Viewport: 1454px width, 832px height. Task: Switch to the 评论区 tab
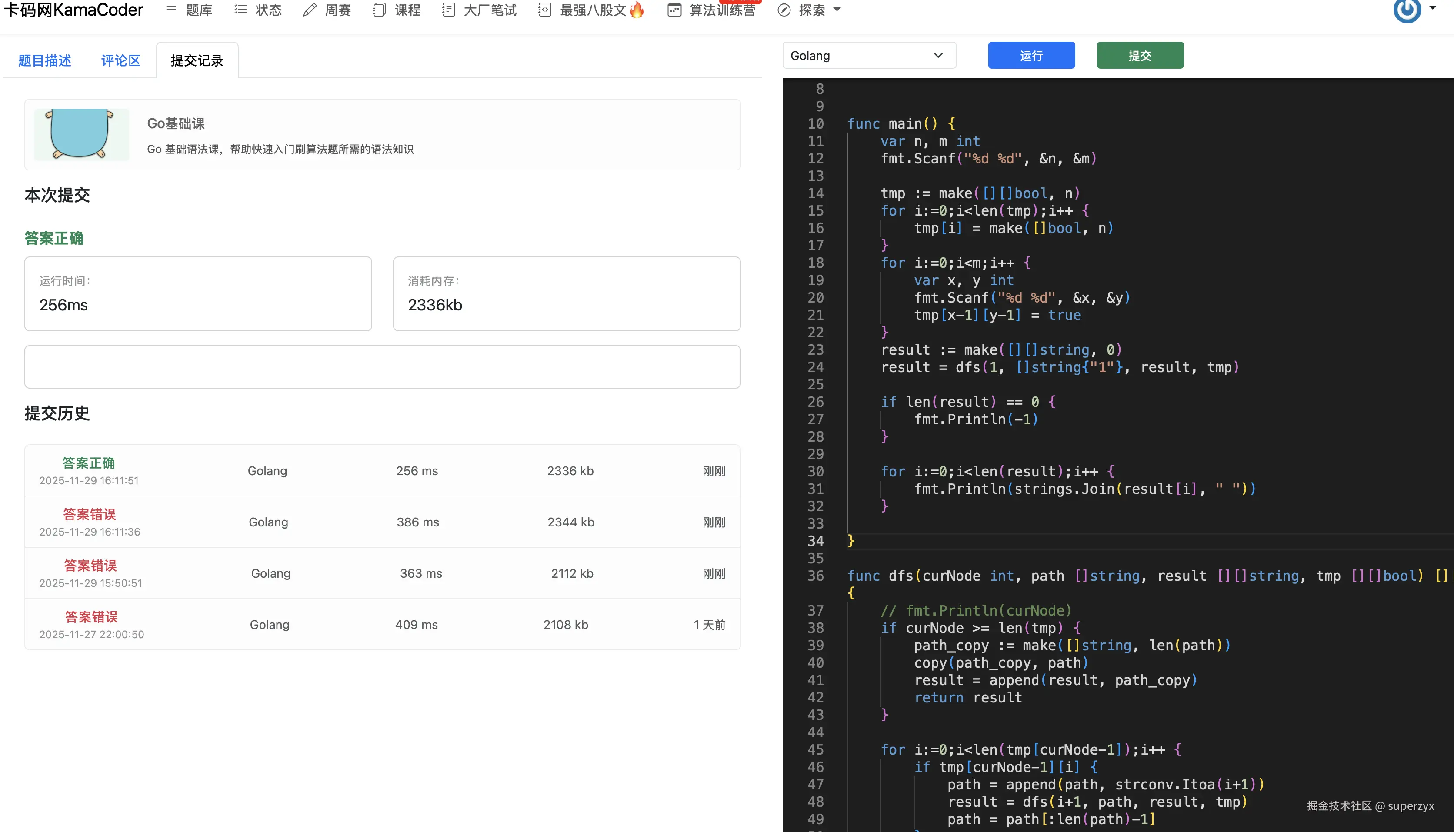click(120, 60)
